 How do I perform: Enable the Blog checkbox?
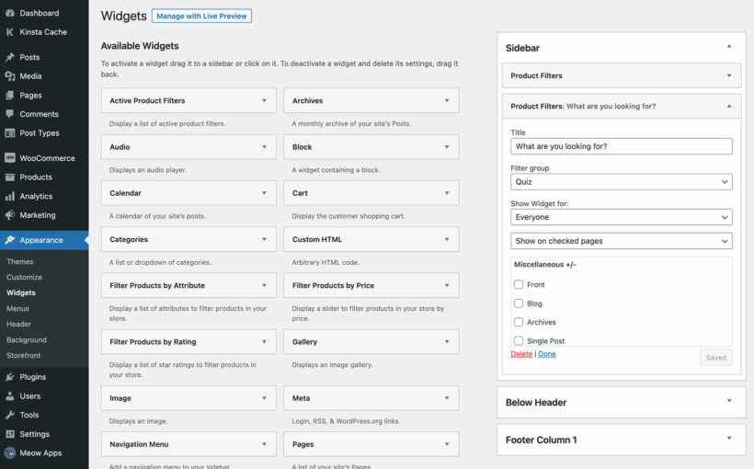pyautogui.click(x=519, y=303)
